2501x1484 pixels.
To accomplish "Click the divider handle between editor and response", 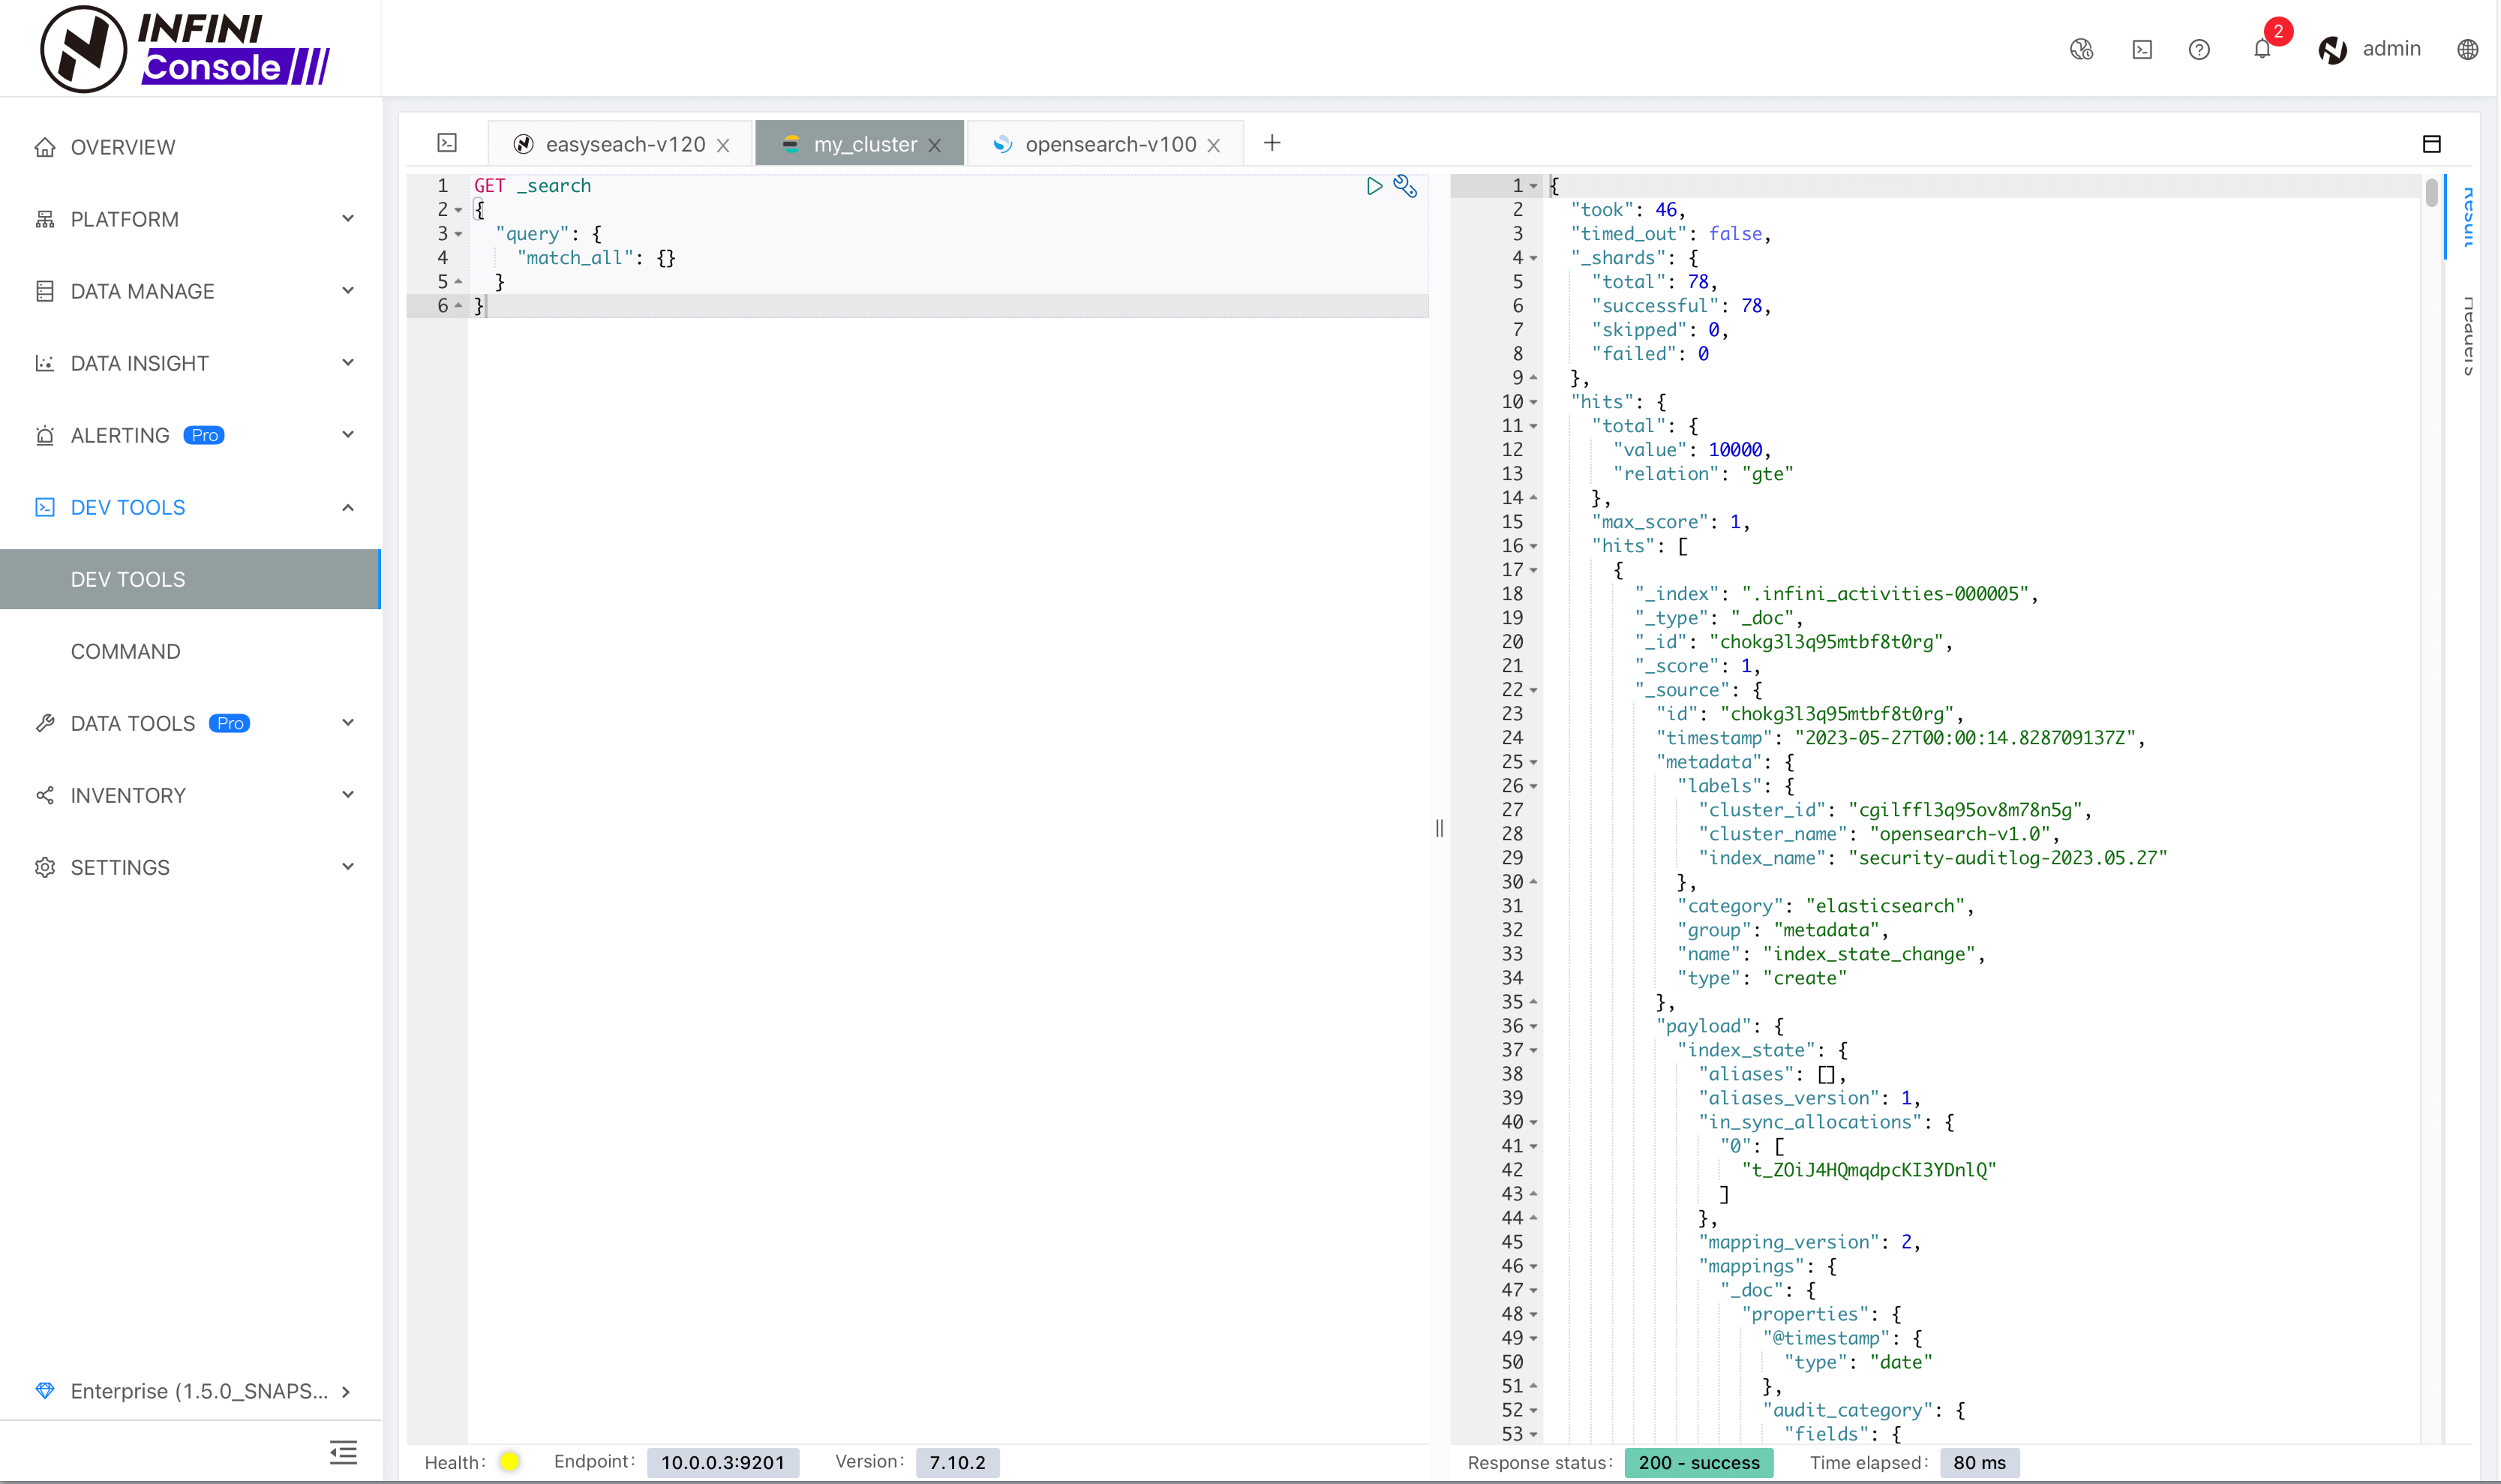I will (x=1440, y=828).
